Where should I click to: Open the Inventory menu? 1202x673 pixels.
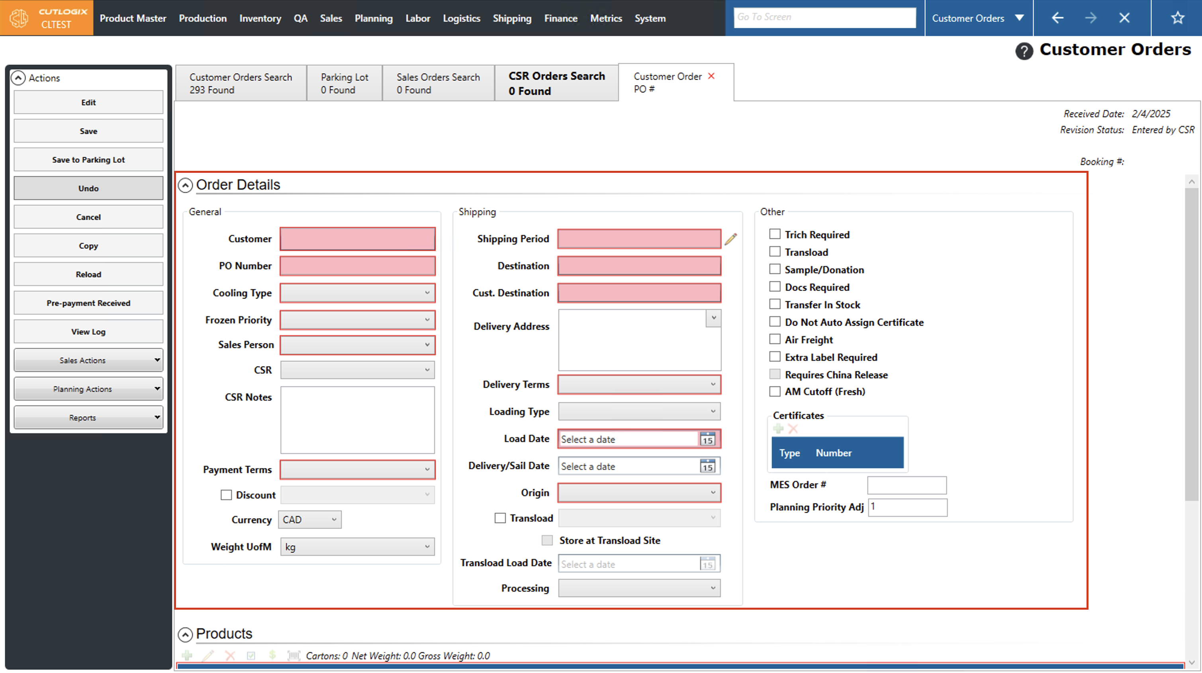click(260, 18)
